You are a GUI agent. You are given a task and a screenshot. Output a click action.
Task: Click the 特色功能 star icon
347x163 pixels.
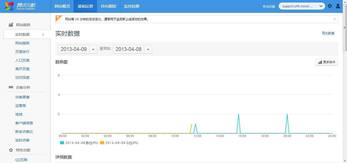11,150
